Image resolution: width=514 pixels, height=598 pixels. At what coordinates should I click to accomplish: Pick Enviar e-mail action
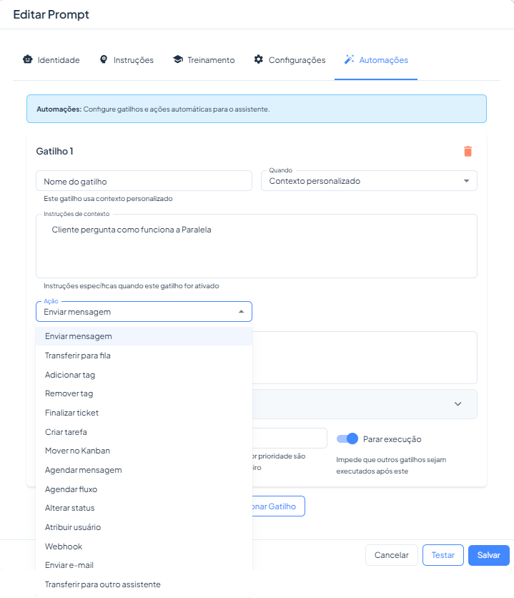[x=144, y=565]
